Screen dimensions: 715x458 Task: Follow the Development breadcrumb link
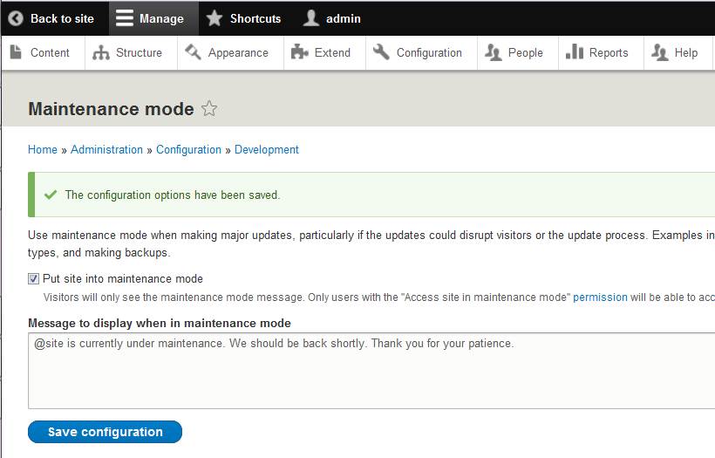pyautogui.click(x=266, y=150)
